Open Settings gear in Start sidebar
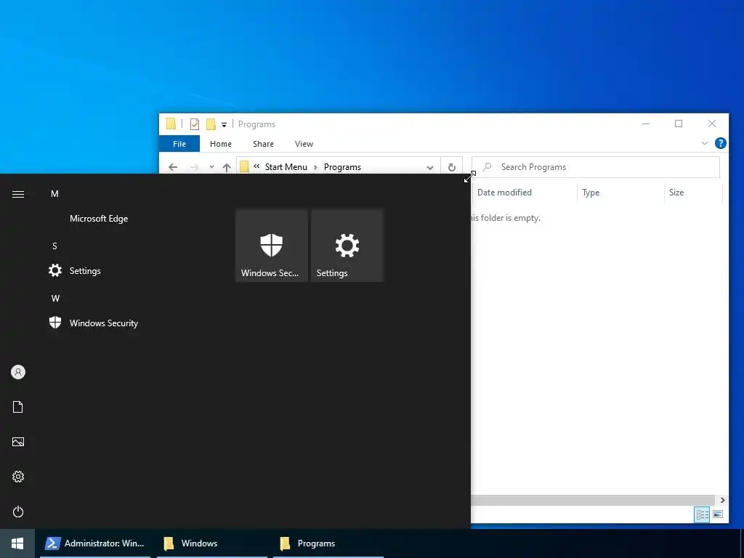The height and width of the screenshot is (558, 744). tap(18, 477)
